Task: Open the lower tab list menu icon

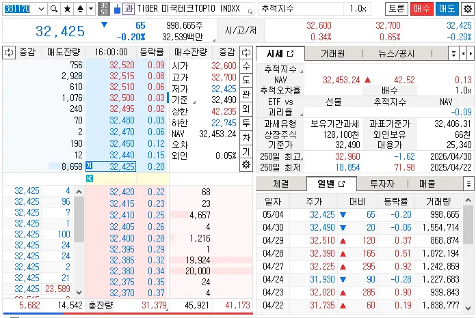Action: coord(468,184)
